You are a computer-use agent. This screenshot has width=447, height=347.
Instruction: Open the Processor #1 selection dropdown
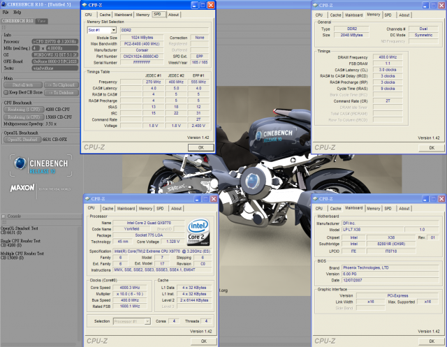tap(147, 321)
